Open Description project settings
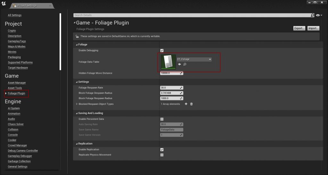Viewport: 328px width, 175px height. coord(15,36)
